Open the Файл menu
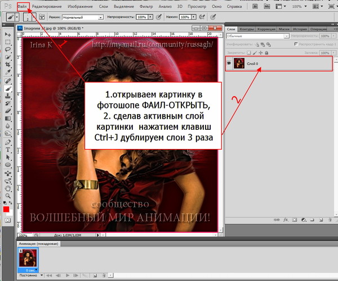The image size is (338, 281). [22, 6]
